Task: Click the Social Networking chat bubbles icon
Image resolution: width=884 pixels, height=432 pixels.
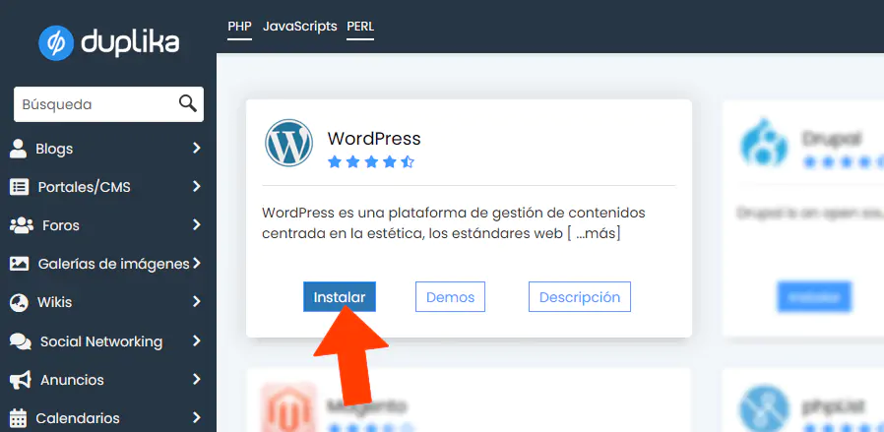Action: click(x=21, y=341)
